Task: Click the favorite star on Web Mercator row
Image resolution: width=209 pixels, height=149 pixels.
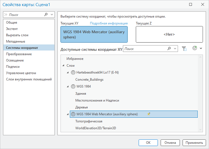Action: click(x=149, y=114)
